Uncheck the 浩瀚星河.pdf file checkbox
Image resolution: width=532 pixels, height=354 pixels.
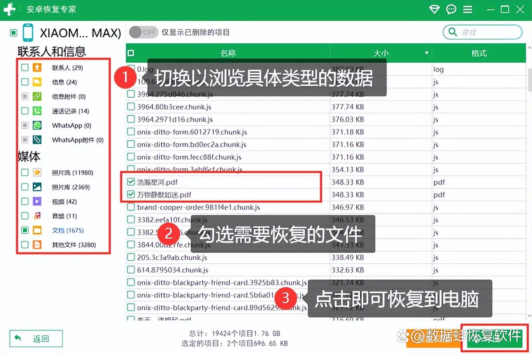131,182
